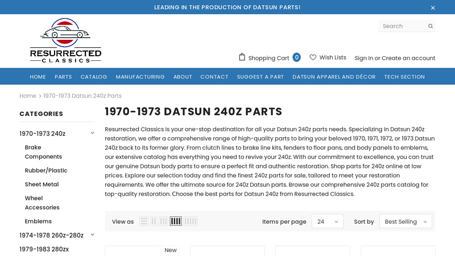Open the MANUFACTURING menu item
455x256 pixels.
(x=140, y=77)
